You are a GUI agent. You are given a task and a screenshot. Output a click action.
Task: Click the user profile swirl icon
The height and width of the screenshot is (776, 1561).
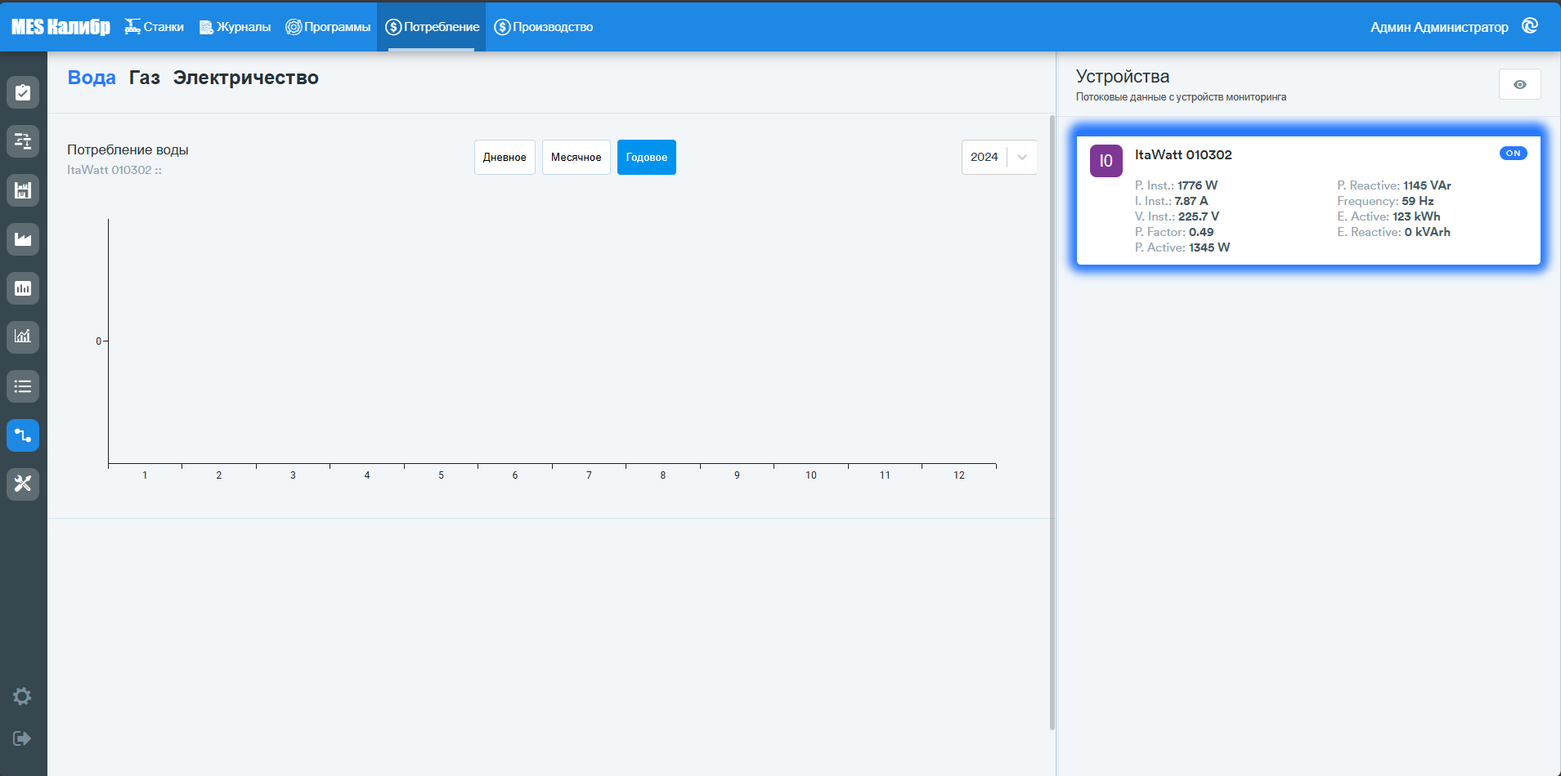(x=1530, y=26)
